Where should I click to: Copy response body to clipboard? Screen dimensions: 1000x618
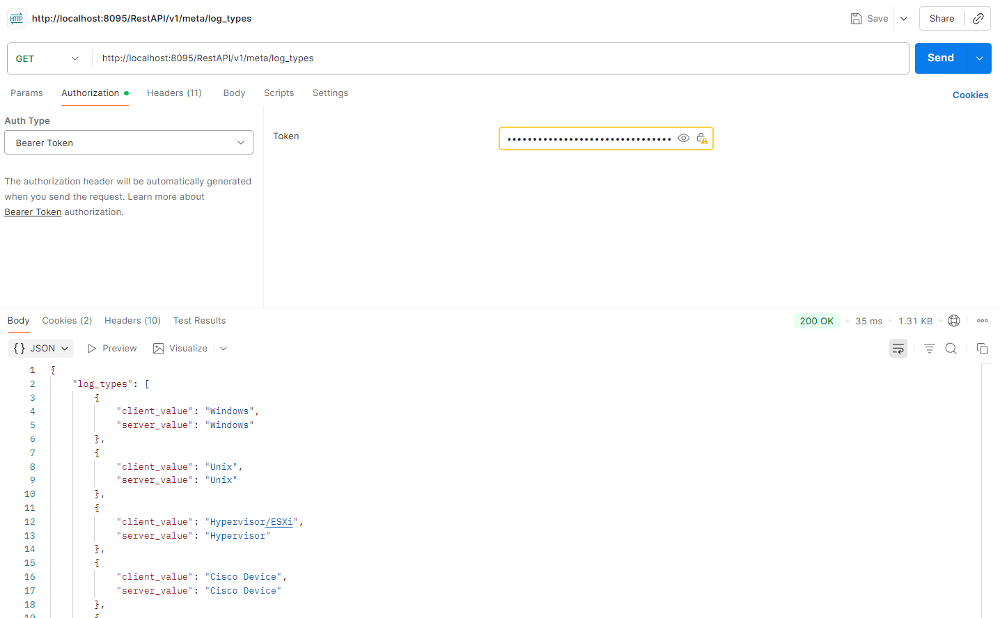983,349
